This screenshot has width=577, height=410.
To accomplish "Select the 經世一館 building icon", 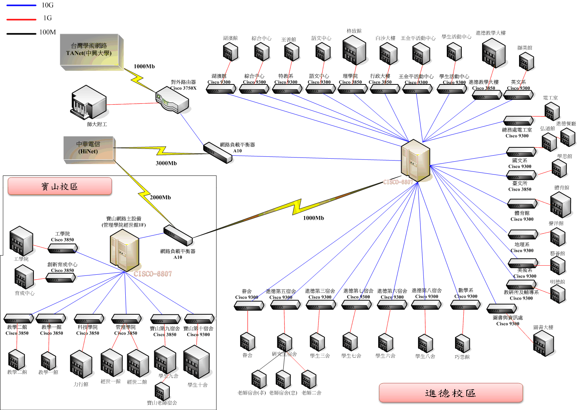I will (111, 363).
